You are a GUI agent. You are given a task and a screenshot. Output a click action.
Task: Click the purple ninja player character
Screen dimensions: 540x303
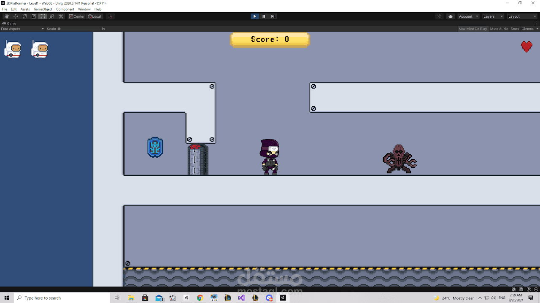[x=269, y=157]
